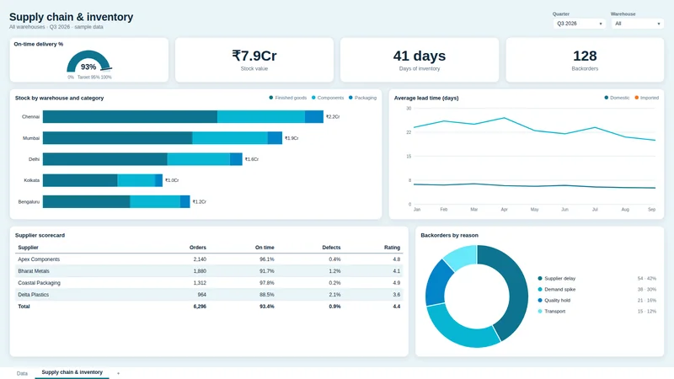Click the 4.9 rating cell
Viewport: 674px width, 379px height.
pos(396,283)
